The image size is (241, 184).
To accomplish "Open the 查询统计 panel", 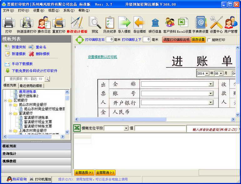I will 36,154.
